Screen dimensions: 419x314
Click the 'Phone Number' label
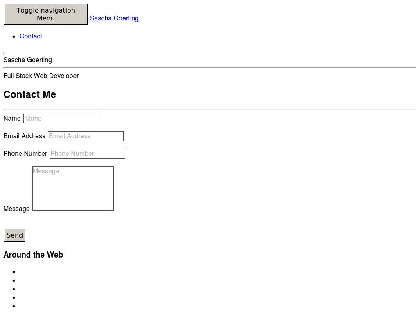click(x=25, y=154)
